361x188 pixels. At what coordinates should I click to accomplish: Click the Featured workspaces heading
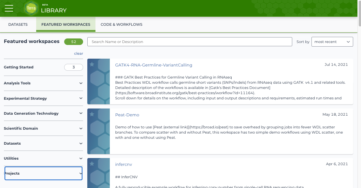[32, 41]
